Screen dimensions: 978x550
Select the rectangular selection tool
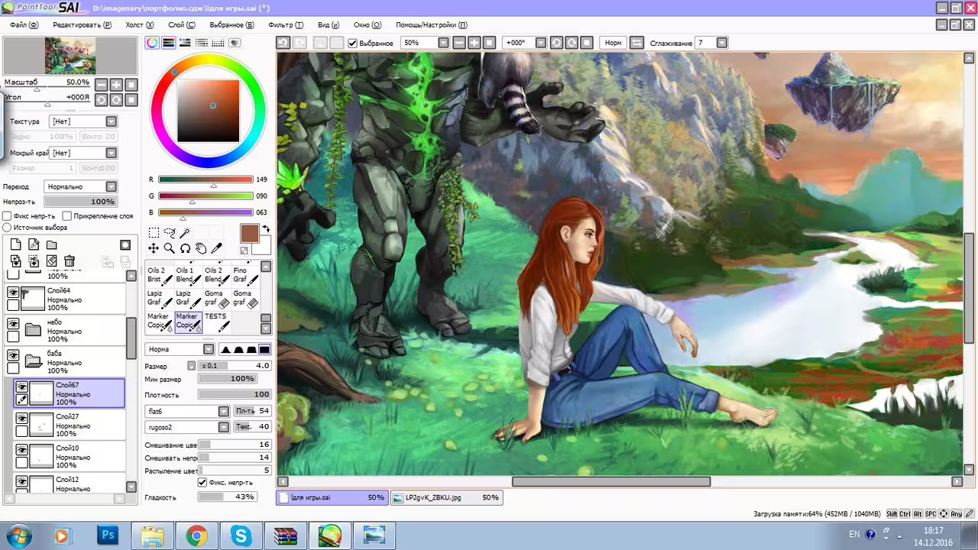coord(154,233)
